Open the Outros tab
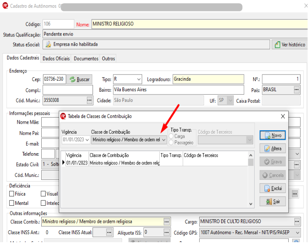Image resolution: width=308 pixels, height=247 pixels. (108, 58)
